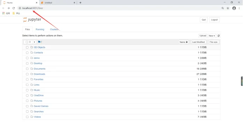This screenshot has width=243, height=130.
Task: Click the Jupyter logo
Action: click(x=32, y=20)
